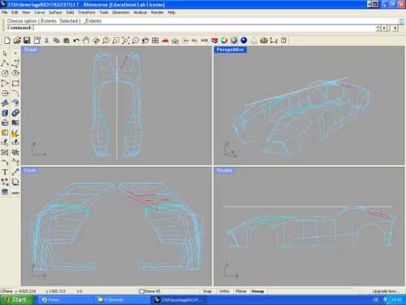Toggle Osnap in the status bar
This screenshot has height=305, width=406.
tap(257, 291)
